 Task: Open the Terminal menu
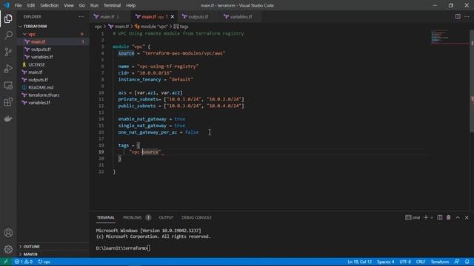pos(112,5)
